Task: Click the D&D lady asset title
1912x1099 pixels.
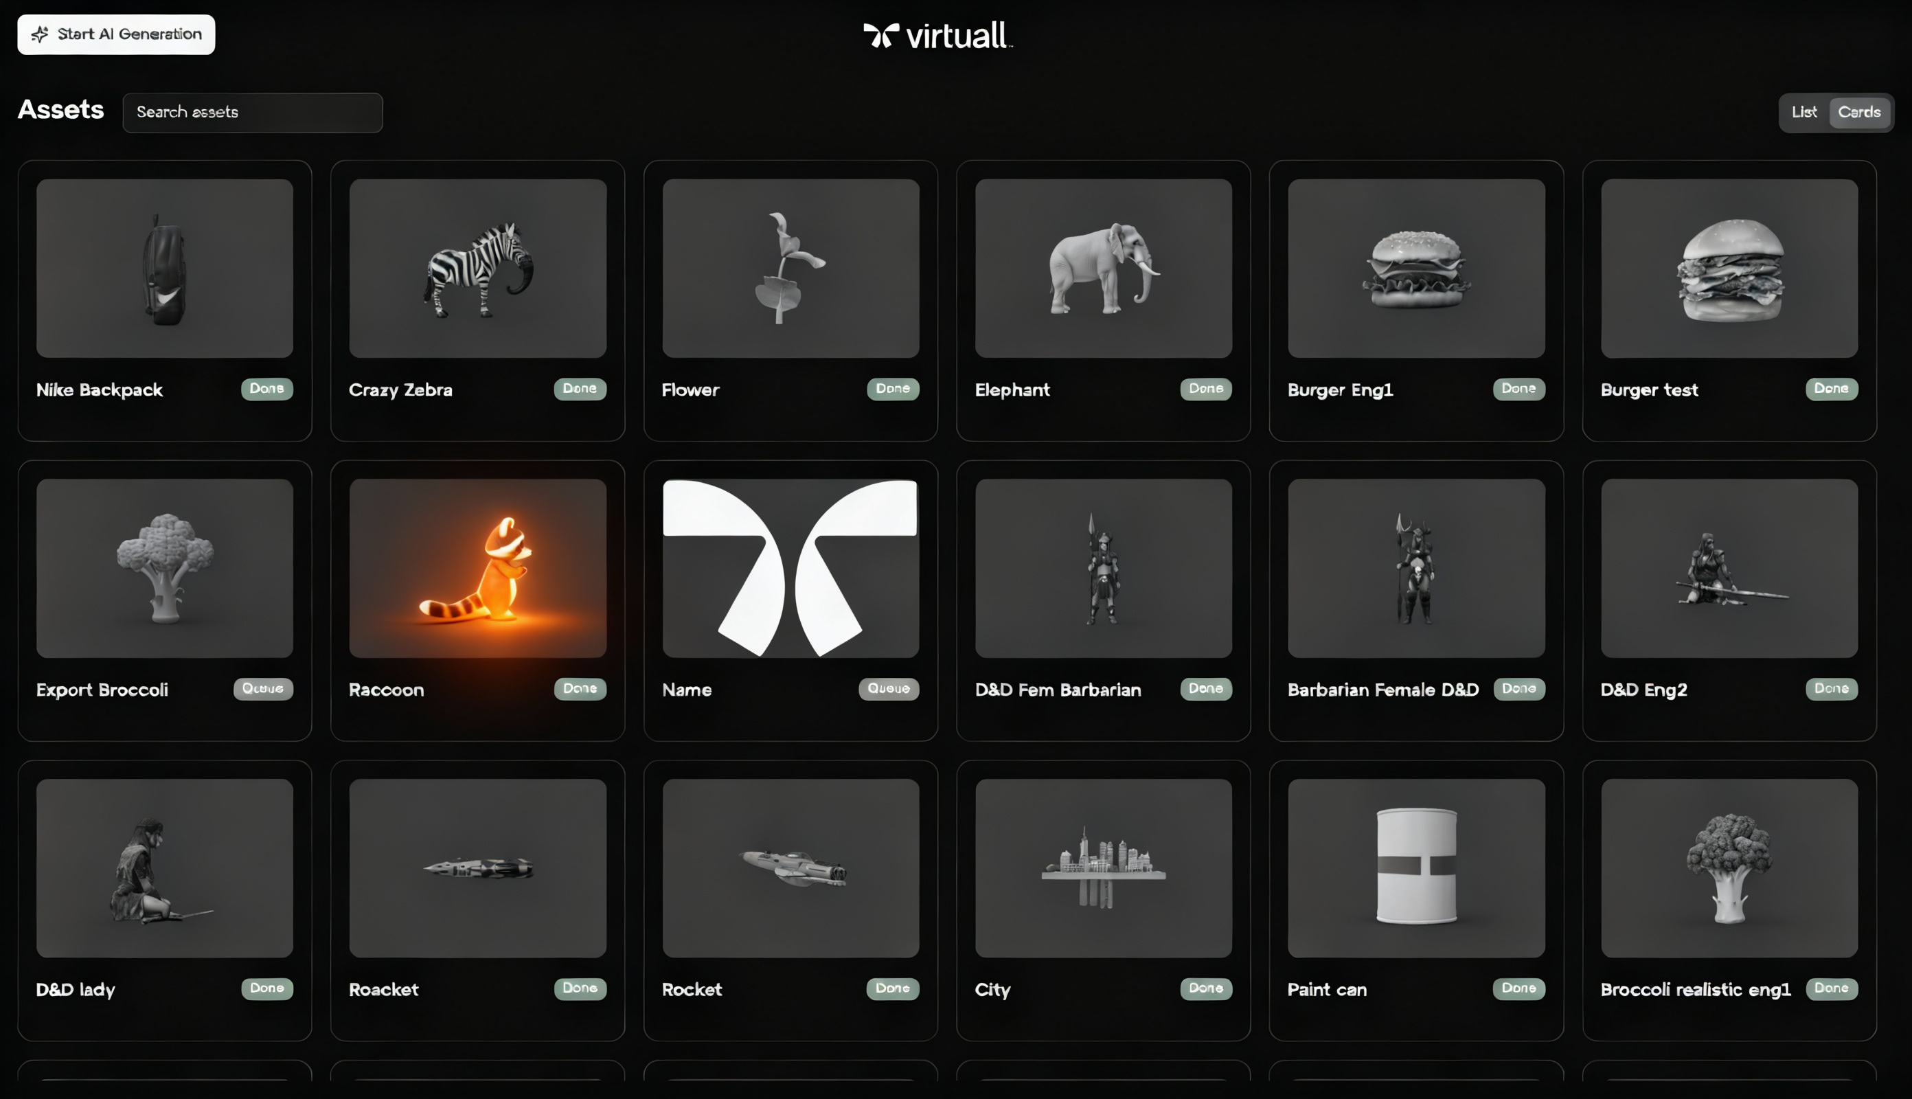Action: pos(76,990)
